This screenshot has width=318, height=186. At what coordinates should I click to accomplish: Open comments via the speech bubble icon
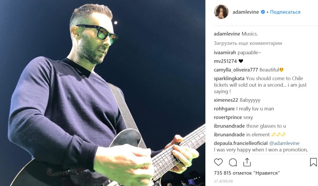tap(233, 162)
